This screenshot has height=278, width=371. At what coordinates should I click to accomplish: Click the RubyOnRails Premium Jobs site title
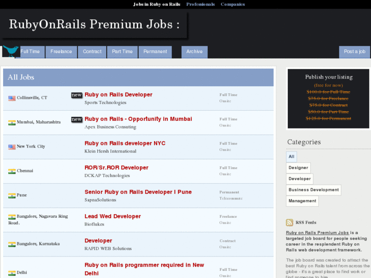[x=94, y=24]
